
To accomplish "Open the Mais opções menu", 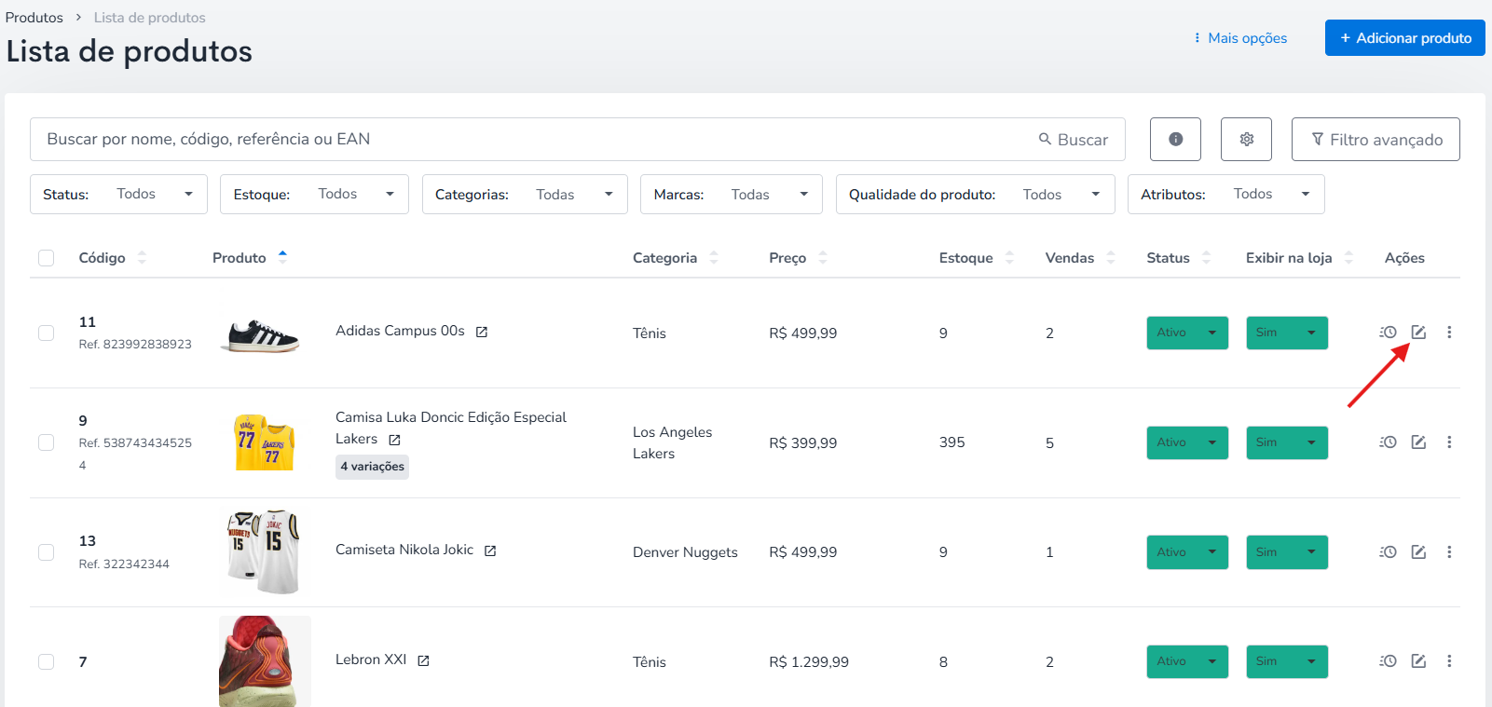I will (1240, 38).
